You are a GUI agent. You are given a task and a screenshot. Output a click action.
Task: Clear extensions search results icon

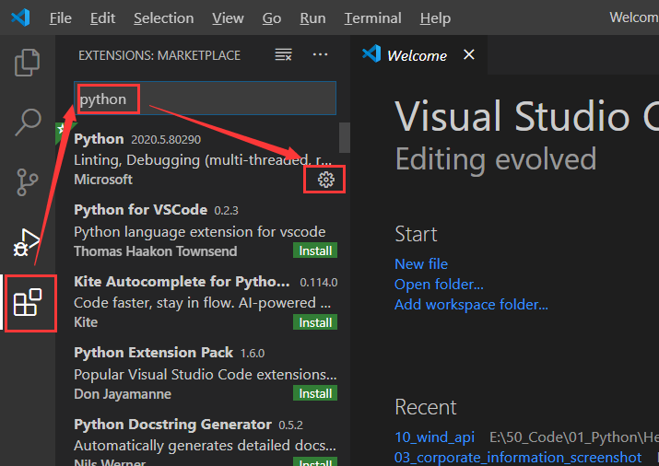pos(283,55)
